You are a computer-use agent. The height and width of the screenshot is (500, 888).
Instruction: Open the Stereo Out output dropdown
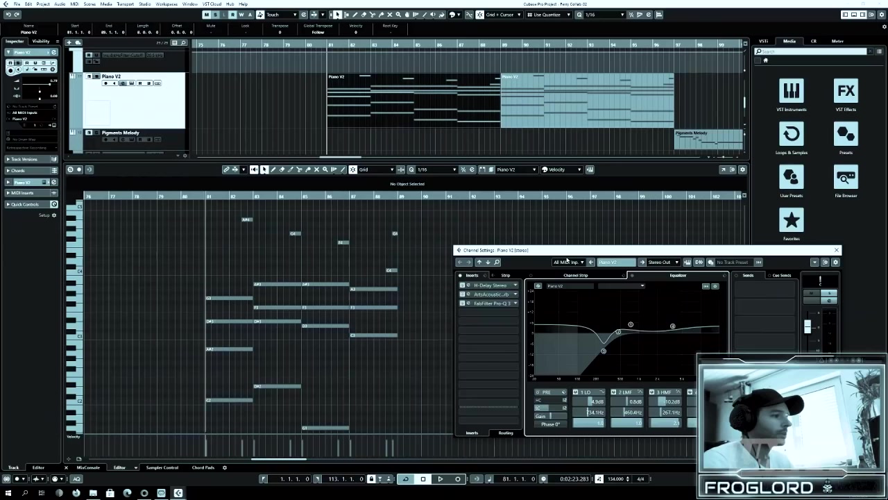[x=663, y=262]
